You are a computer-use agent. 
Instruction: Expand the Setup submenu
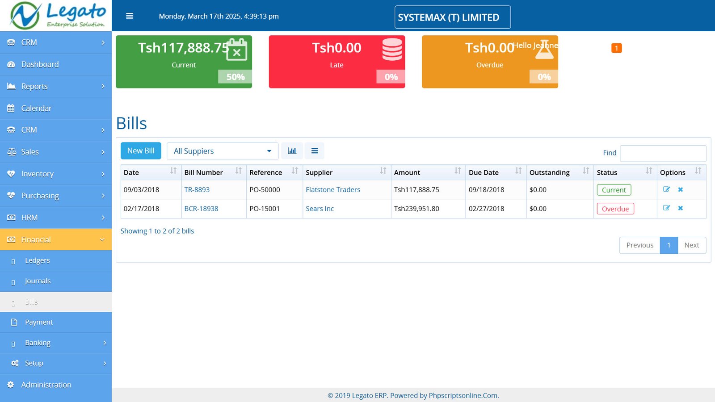[x=56, y=363]
